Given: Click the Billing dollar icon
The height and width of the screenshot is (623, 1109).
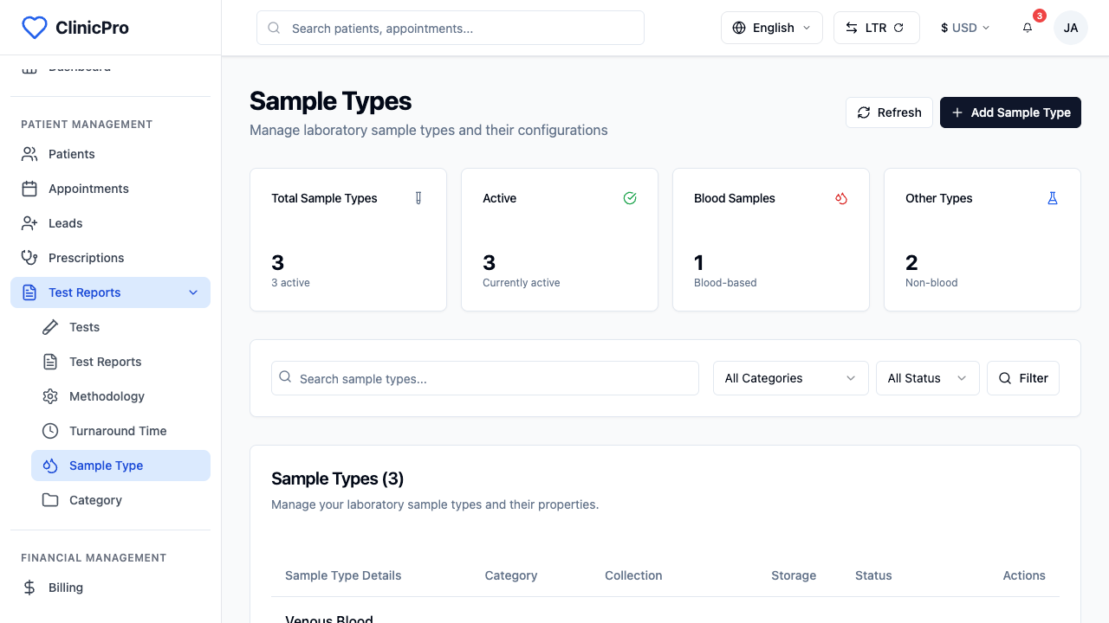Looking at the screenshot, I should pos(29,588).
